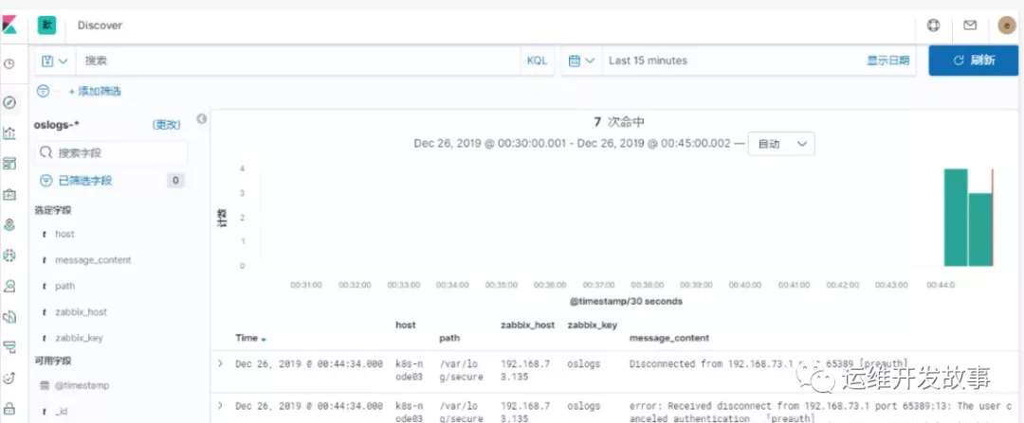Expand the first log row

point(221,363)
